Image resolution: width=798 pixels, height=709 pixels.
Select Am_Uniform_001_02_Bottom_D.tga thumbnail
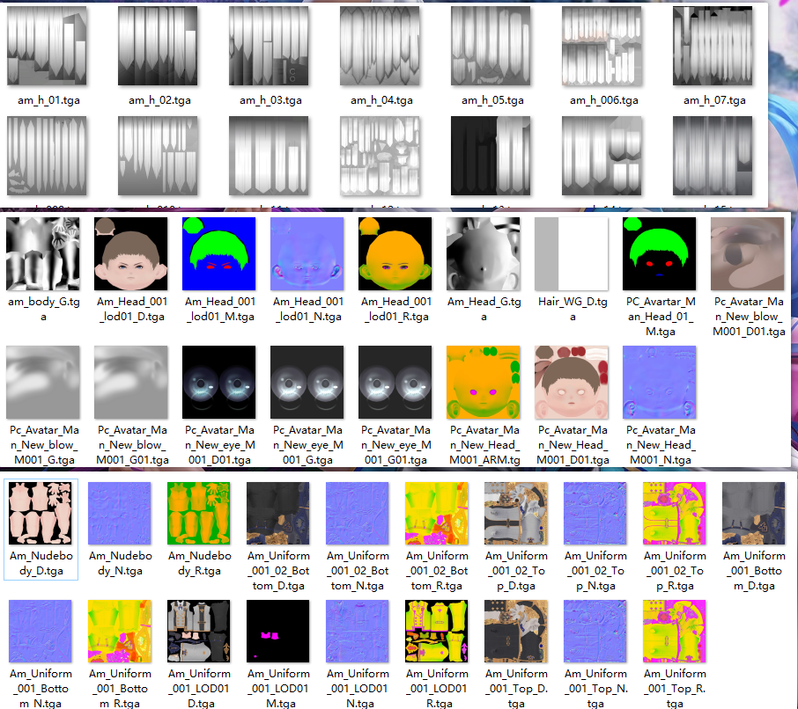278,514
